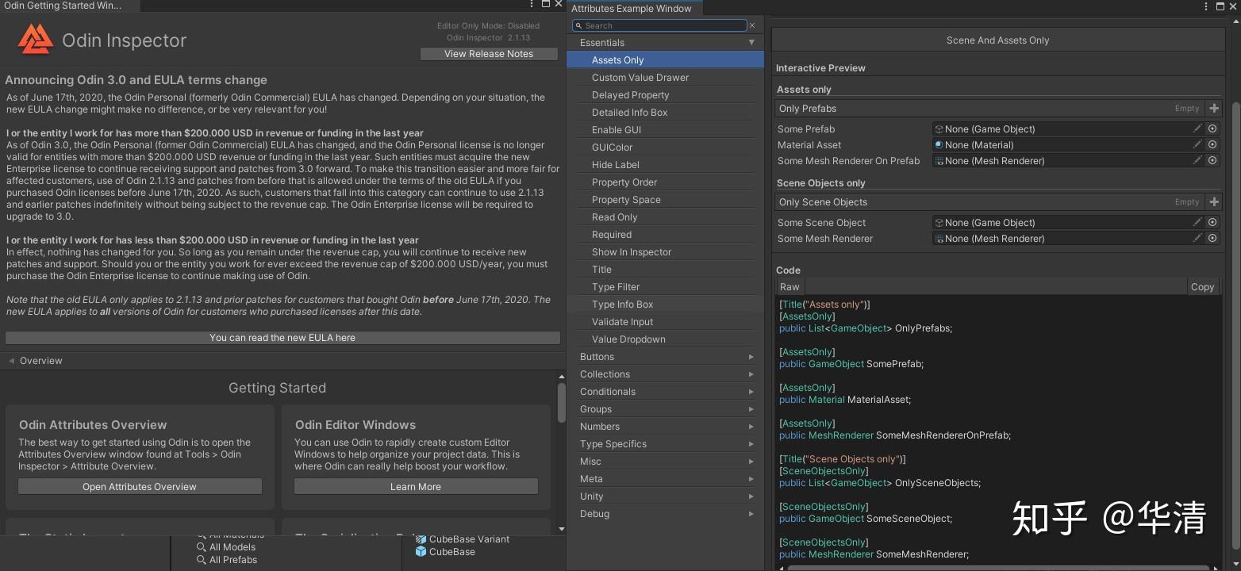Click the View Release Notes button
Screen dimensions: 1241x571
pos(489,53)
